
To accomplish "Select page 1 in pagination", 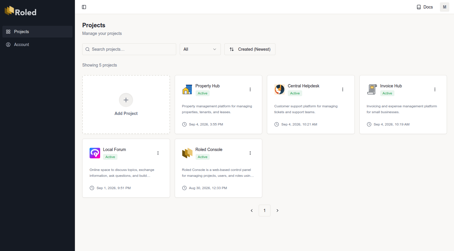I will (265, 211).
